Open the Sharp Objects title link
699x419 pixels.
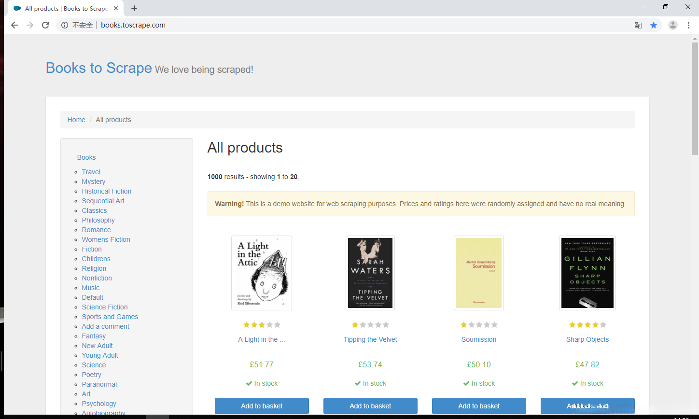pos(587,339)
